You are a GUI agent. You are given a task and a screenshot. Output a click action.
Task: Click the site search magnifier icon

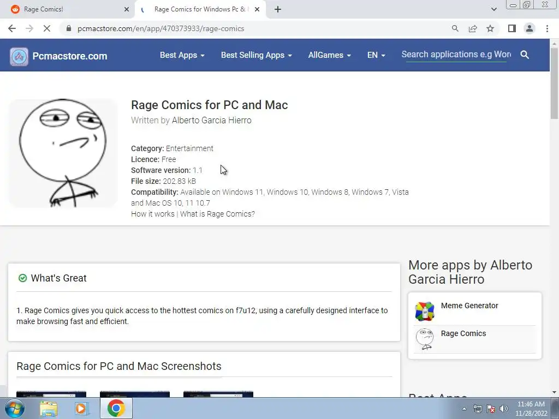coord(525,55)
